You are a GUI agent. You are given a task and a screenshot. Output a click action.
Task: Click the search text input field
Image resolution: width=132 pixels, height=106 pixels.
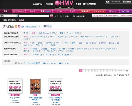tap(34, 16)
